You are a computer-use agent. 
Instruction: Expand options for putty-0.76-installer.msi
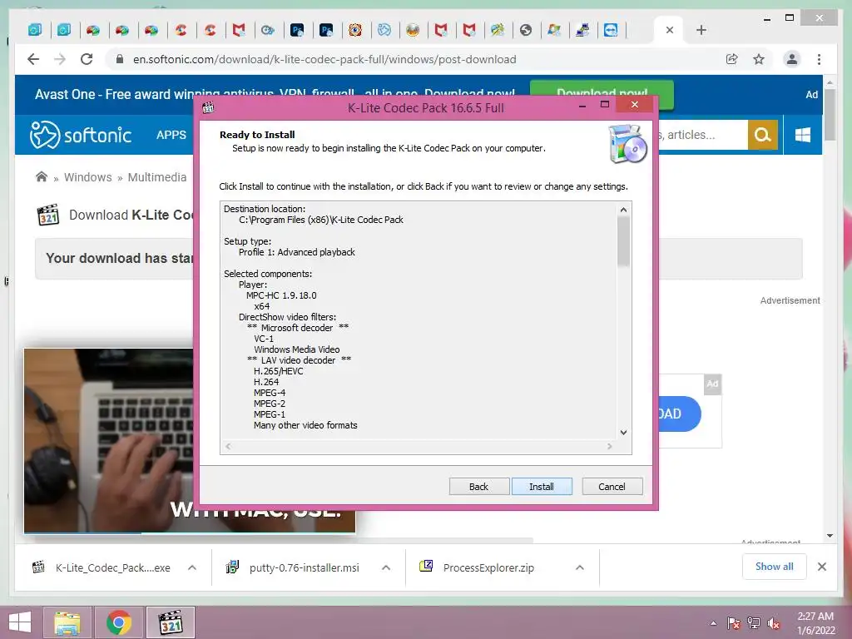click(386, 567)
